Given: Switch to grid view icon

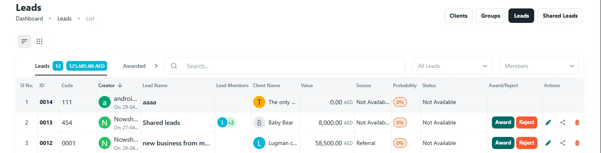Looking at the screenshot, I should 39,41.
